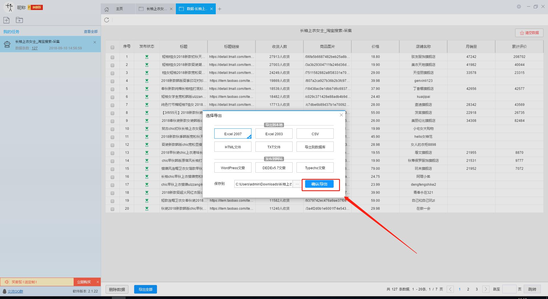
Task: Click the page number jump field
Action: [x=509, y=289]
